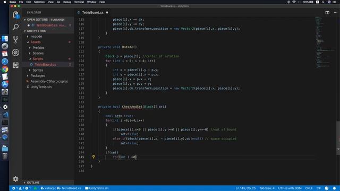Open the Help menu
The width and height of the screenshot is (340, 191).
coord(102,2)
